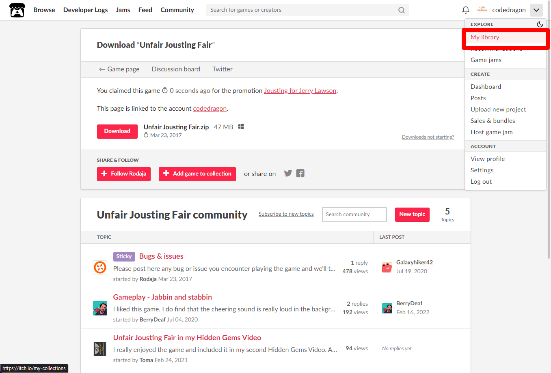
Task: Toggle dark mode moon icon
Action: [x=540, y=24]
